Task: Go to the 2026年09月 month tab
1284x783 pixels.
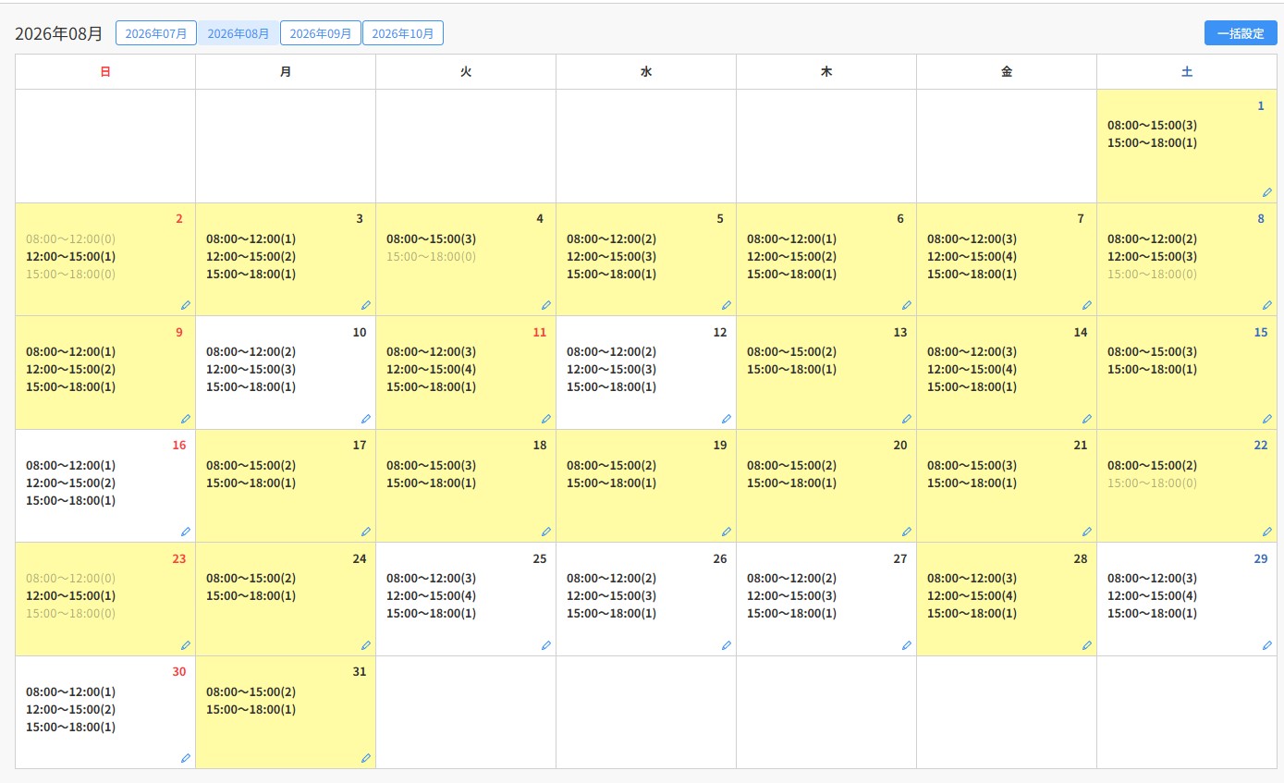Action: pos(321,33)
